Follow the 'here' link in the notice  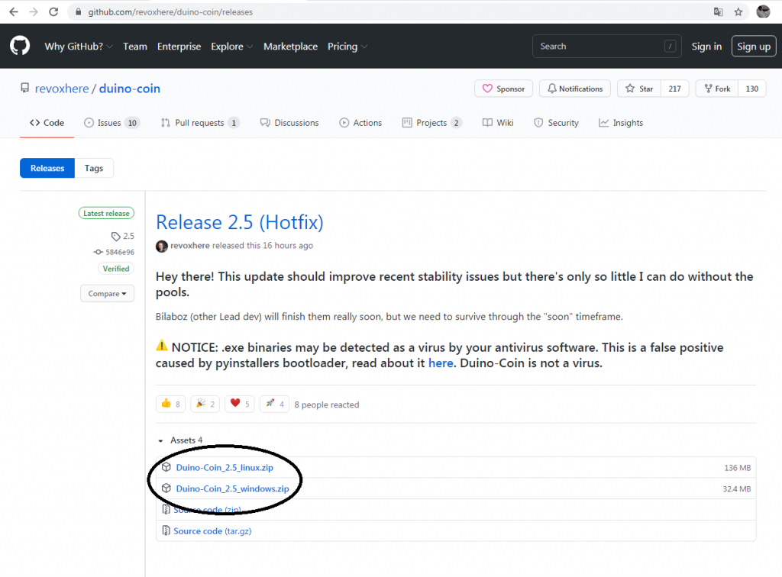(441, 363)
